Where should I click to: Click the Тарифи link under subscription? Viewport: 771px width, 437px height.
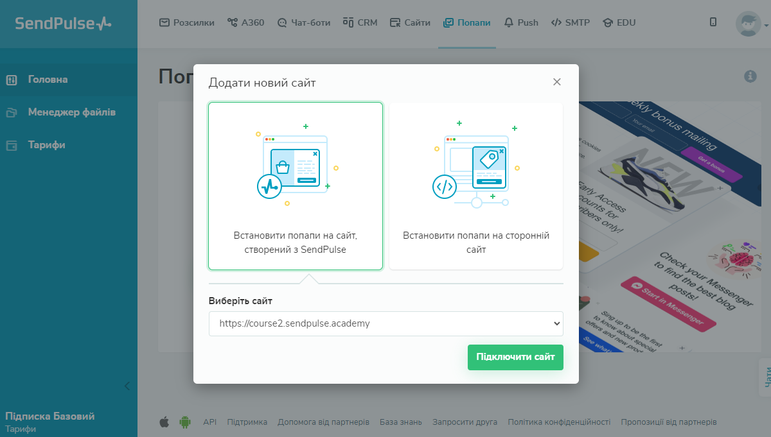click(21, 429)
